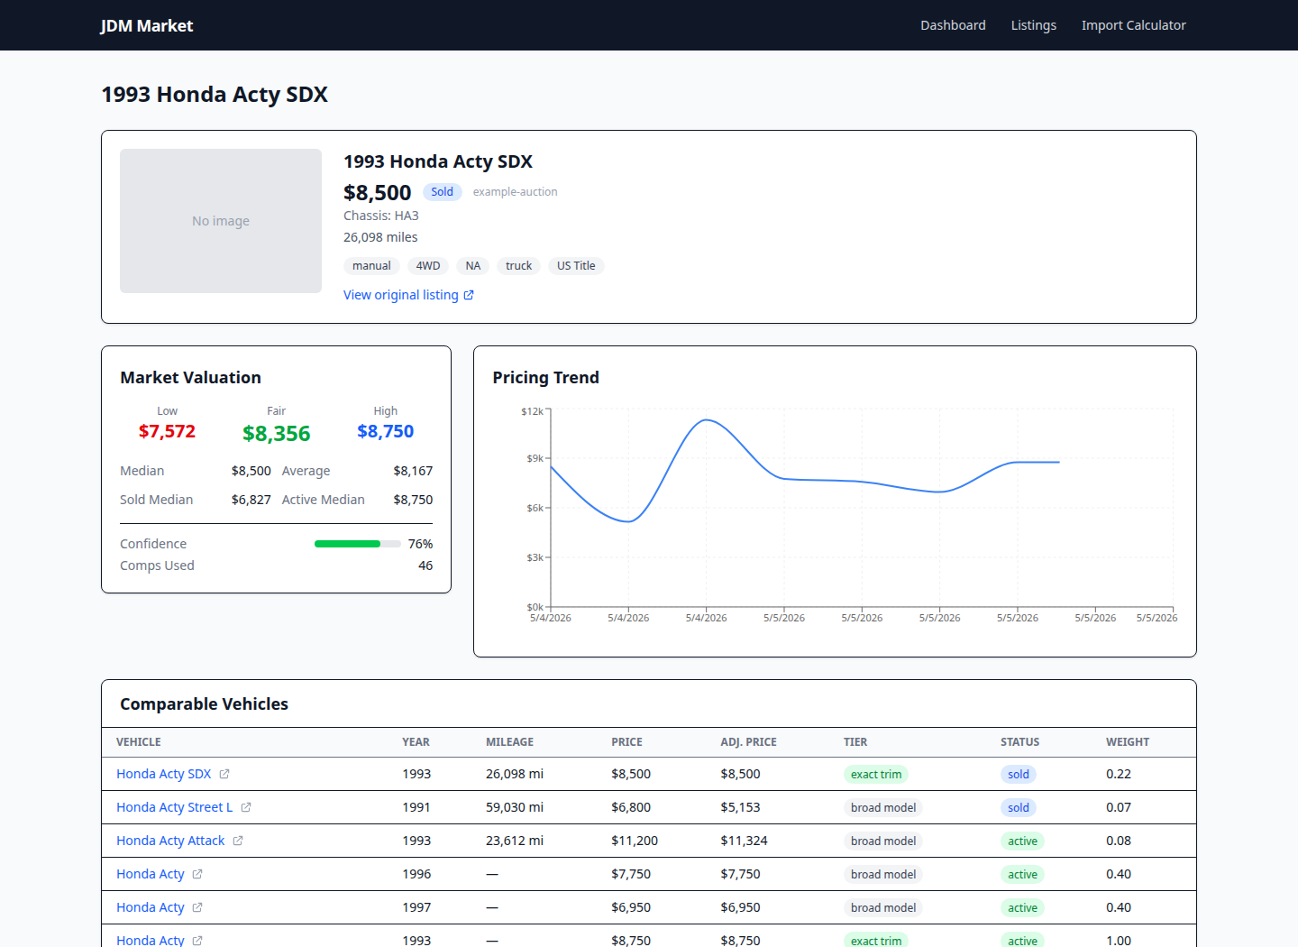Click the MILEAGE column header
Screen dimensions: 1298x947
509,742
